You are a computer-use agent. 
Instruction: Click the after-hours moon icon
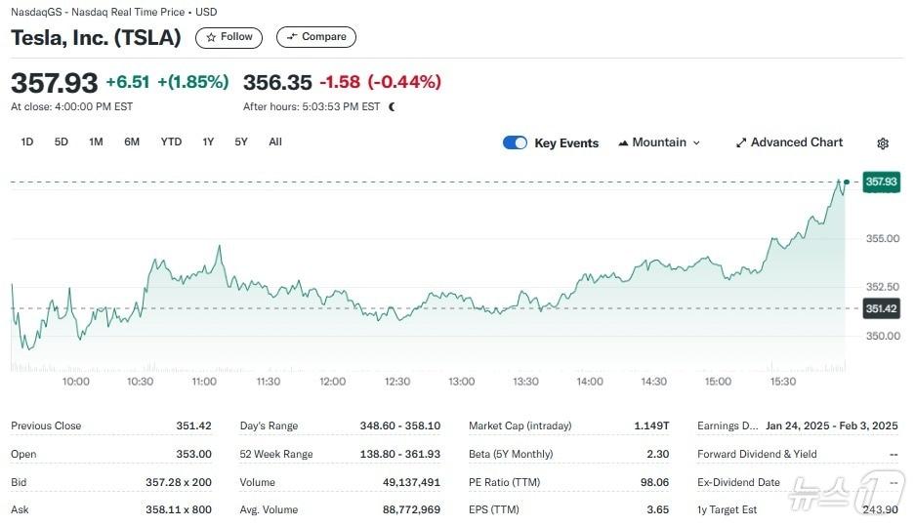click(392, 107)
